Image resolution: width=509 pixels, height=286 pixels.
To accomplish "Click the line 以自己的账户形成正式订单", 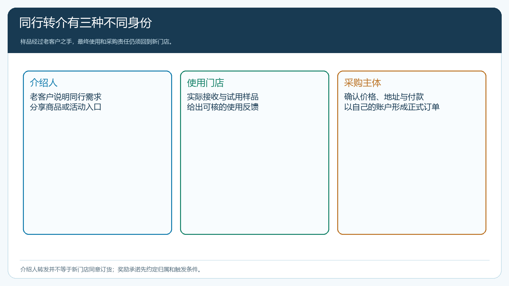I will click(392, 107).
